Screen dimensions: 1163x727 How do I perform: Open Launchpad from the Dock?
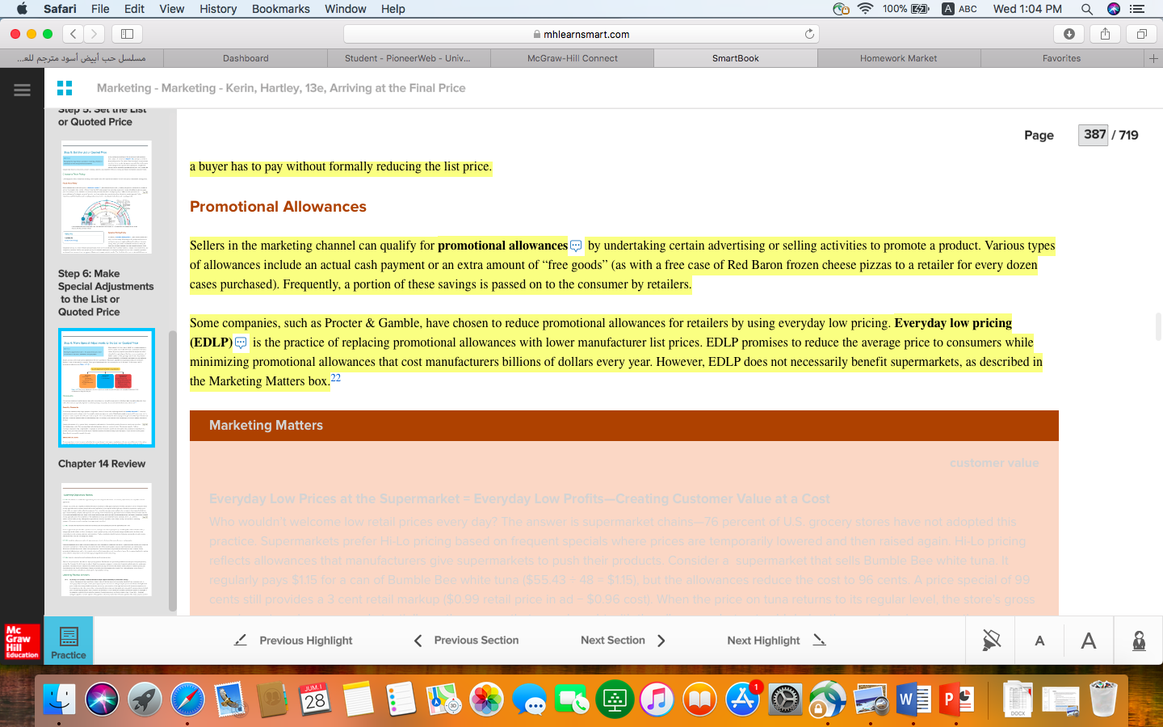coord(145,700)
